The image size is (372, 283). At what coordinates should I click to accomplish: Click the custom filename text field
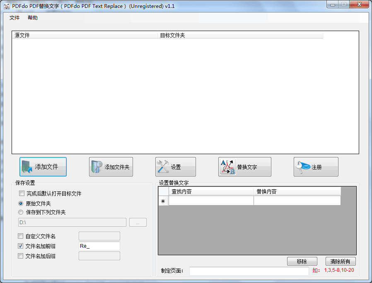[x=99, y=236]
